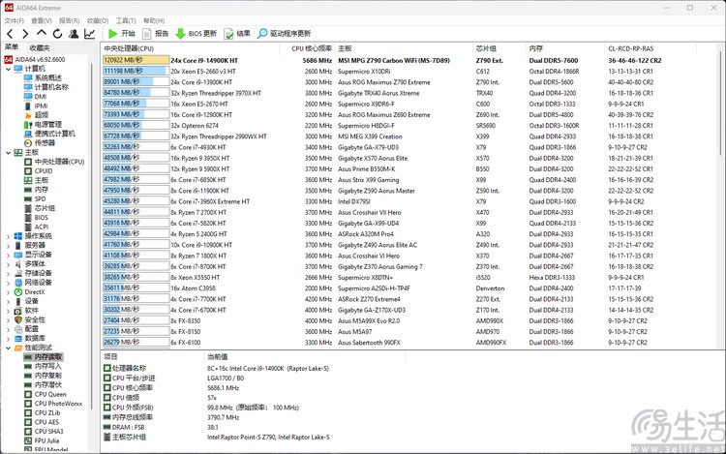Switch to the 收藏夹 tab
This screenshot has width=726, height=454.
[x=40, y=47]
